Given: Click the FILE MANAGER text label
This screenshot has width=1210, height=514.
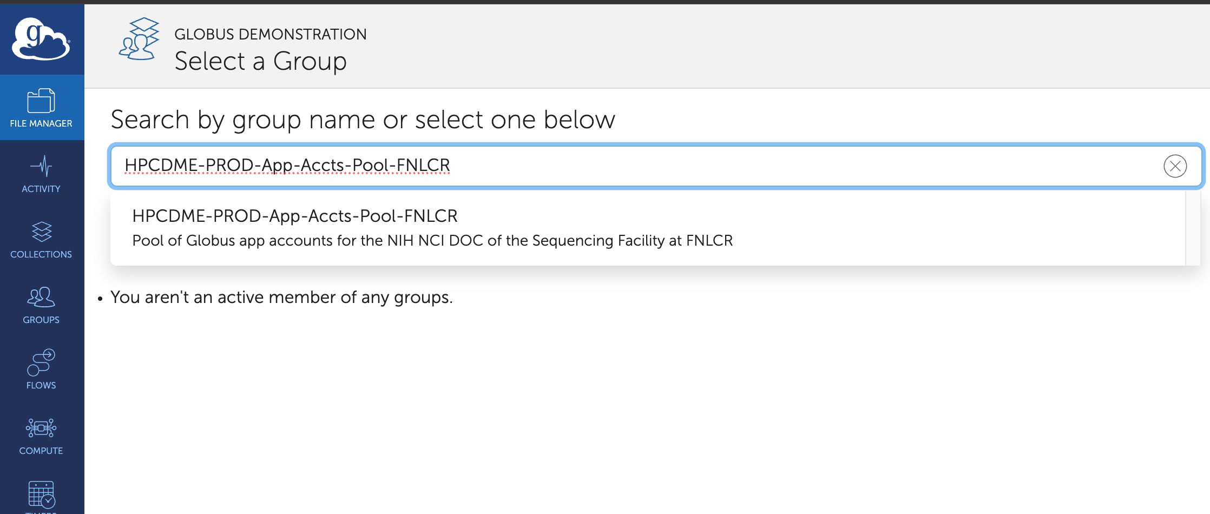Looking at the screenshot, I should pyautogui.click(x=41, y=123).
